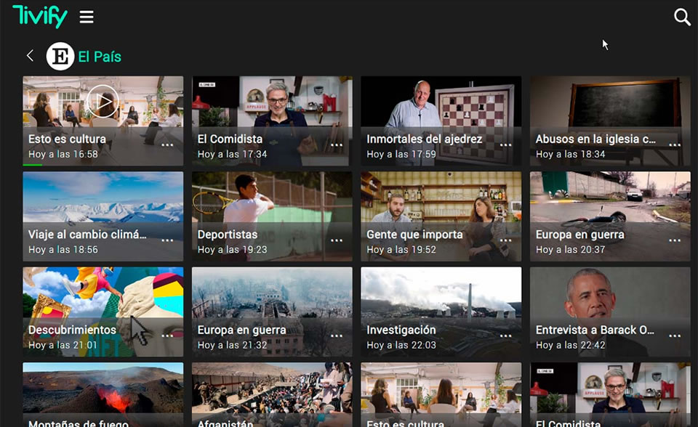Click the El País channel title
Image resolution: width=698 pixels, height=427 pixels.
(x=100, y=57)
